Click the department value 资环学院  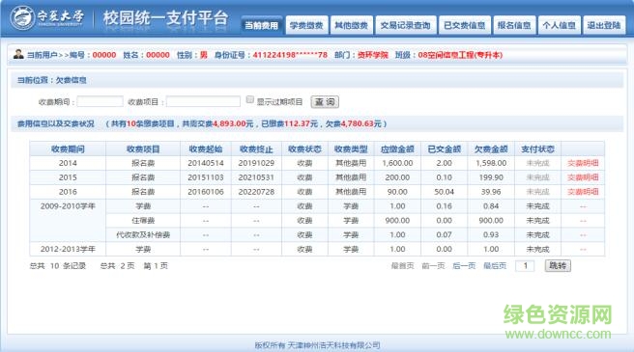373,55
